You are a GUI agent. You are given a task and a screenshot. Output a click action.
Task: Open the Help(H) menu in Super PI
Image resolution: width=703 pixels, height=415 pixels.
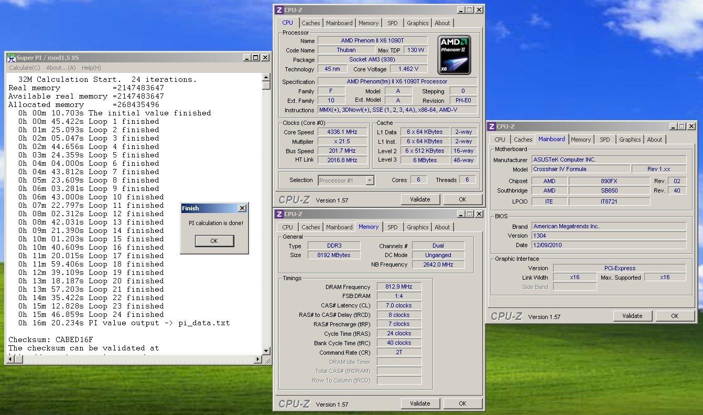pyautogui.click(x=91, y=68)
